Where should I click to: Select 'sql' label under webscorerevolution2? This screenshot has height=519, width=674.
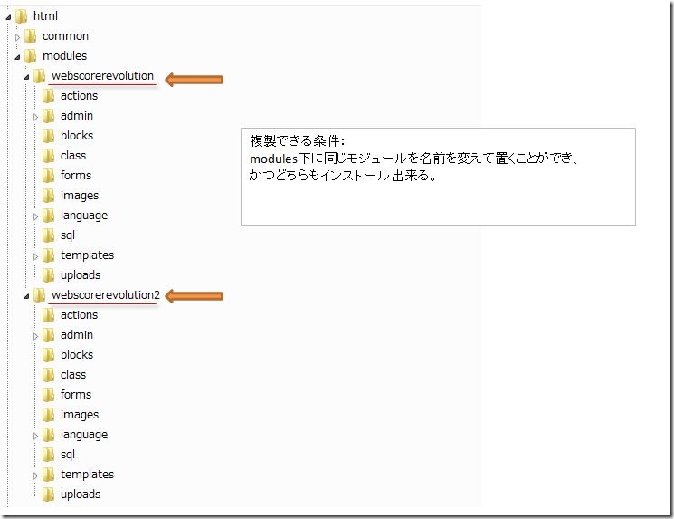(68, 455)
